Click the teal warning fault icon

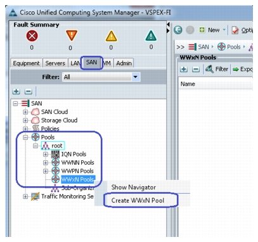click(x=151, y=35)
